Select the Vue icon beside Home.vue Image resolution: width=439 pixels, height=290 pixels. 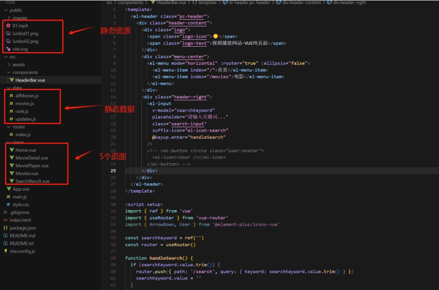pos(11,150)
